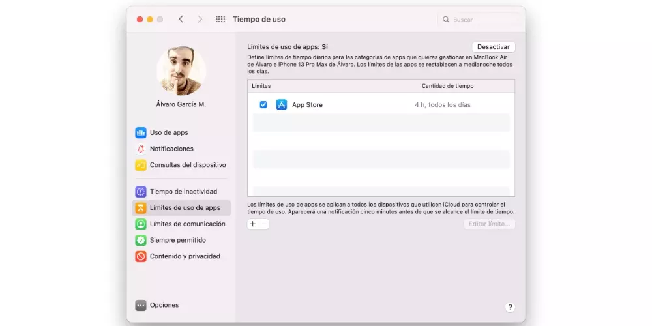Open Siempre permitido checkmark icon
The width and height of the screenshot is (652, 326).
click(141, 240)
